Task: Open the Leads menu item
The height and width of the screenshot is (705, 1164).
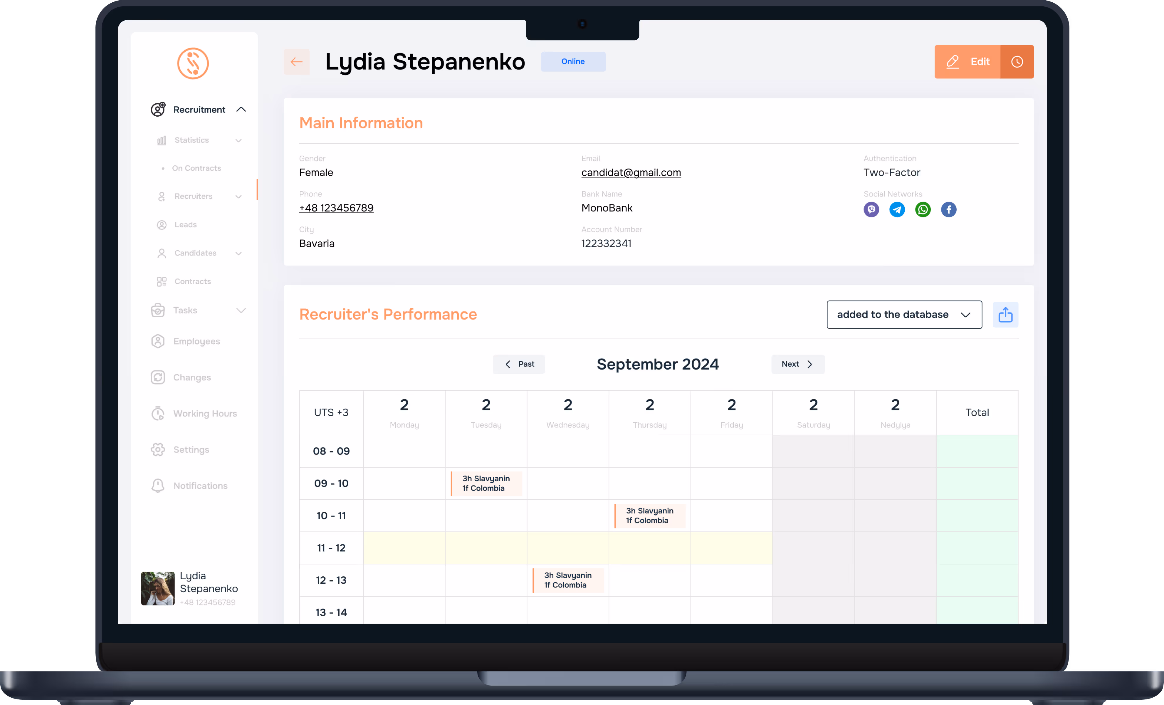Action: 185,225
